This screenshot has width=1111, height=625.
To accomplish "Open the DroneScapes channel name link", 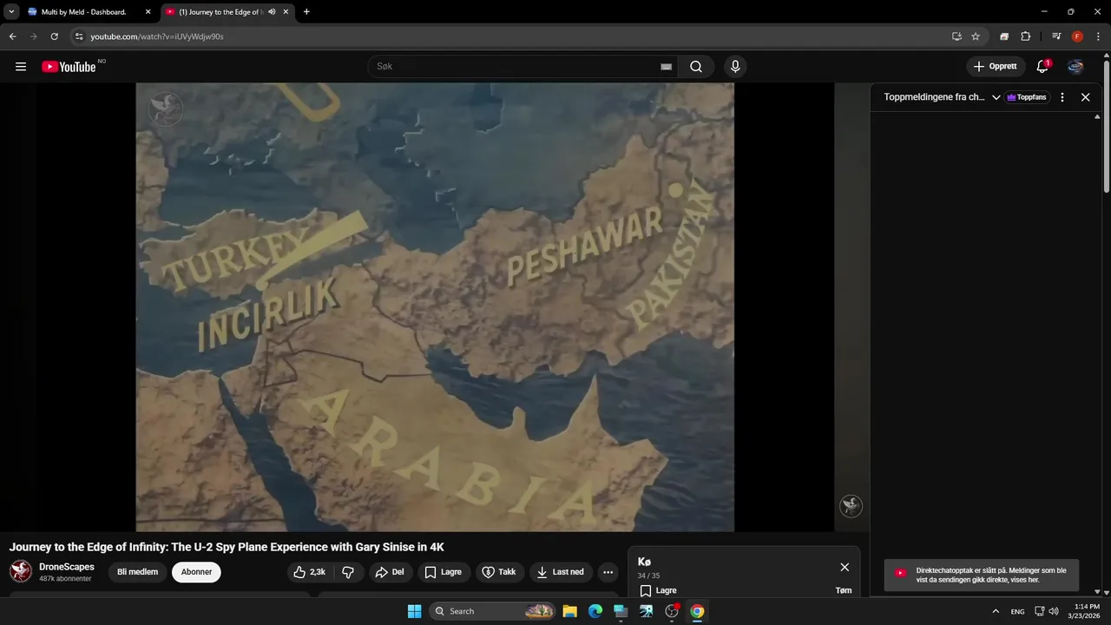I will (x=67, y=567).
